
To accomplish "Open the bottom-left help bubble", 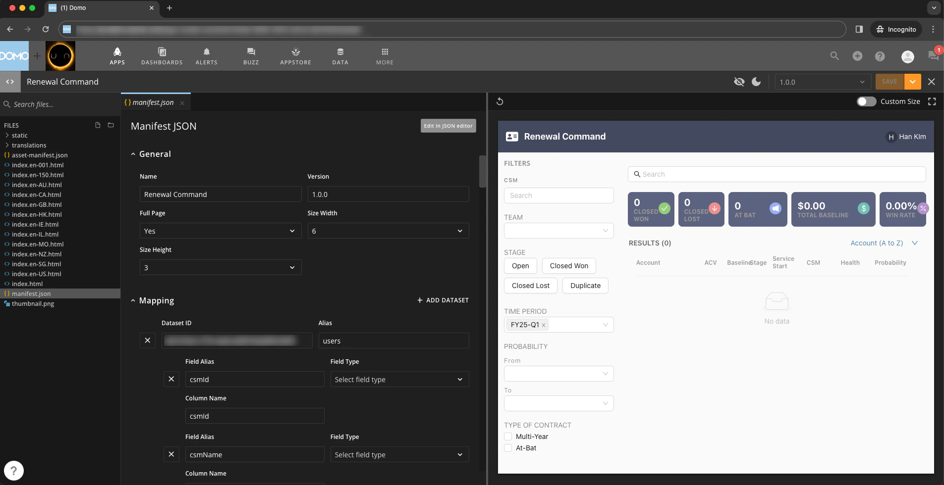I will 14,471.
